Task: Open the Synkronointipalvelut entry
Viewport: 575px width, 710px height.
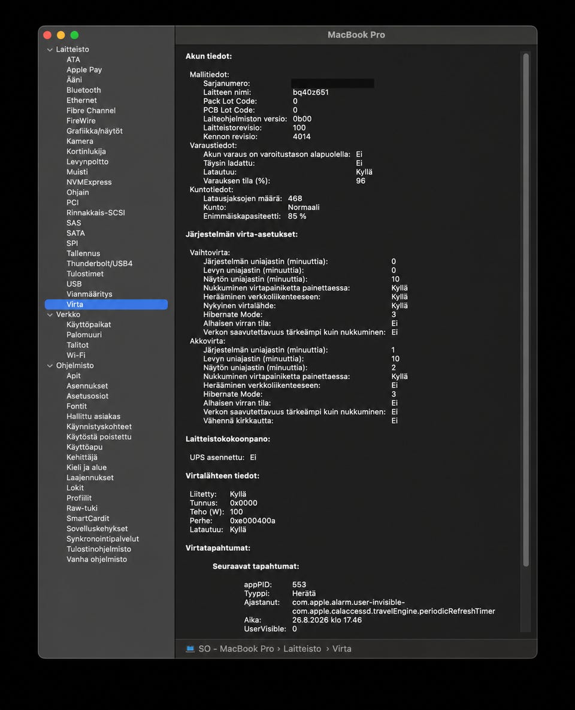Action: coord(102,539)
